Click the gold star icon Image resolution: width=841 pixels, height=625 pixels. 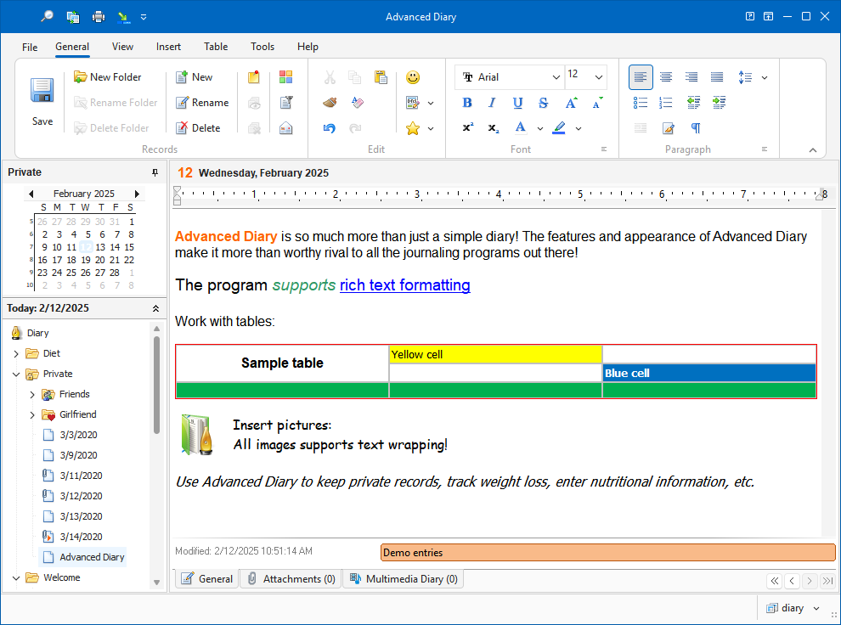click(413, 128)
